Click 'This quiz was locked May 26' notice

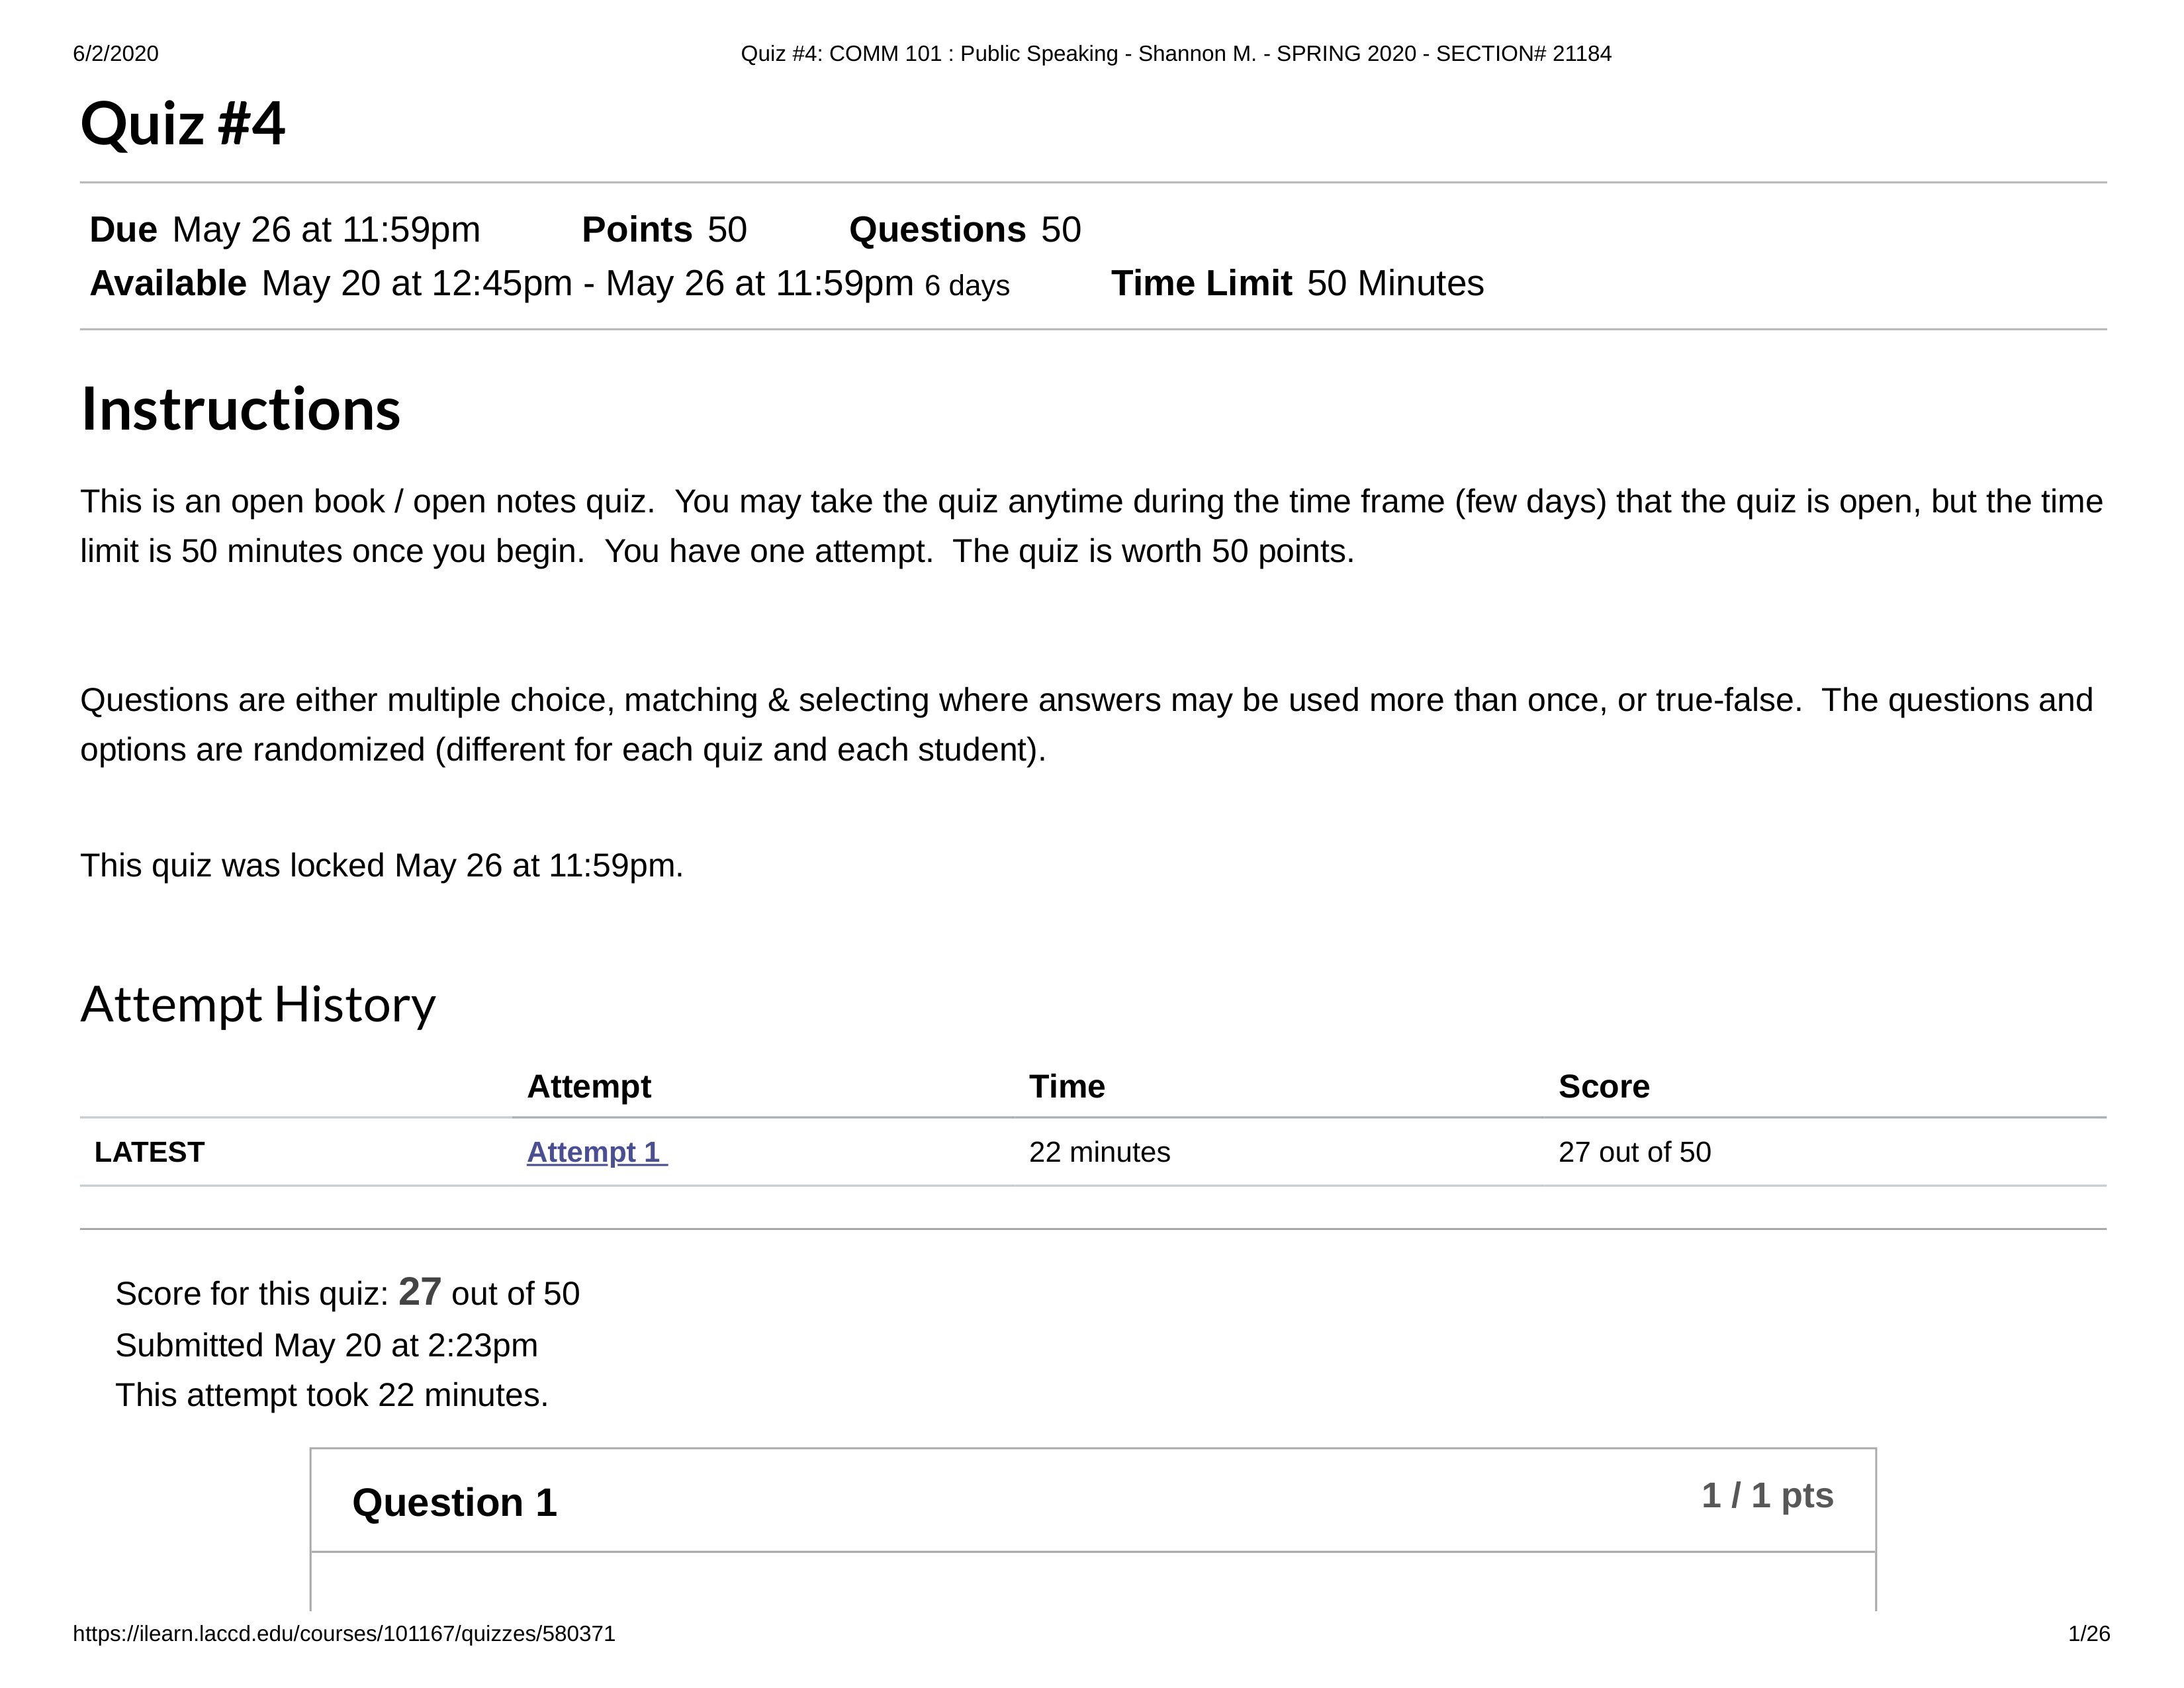click(382, 865)
